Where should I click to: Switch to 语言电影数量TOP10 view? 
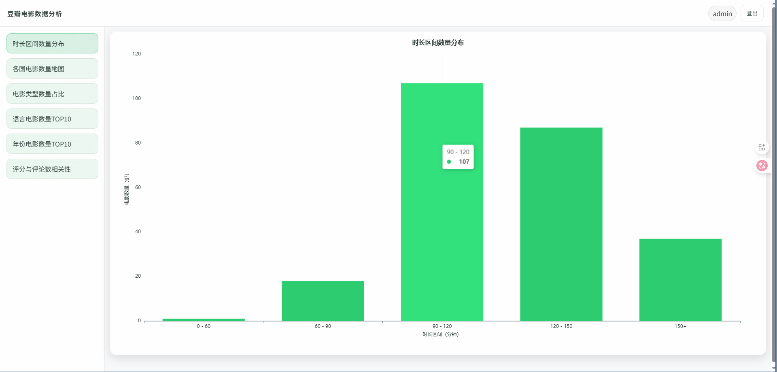click(x=52, y=119)
